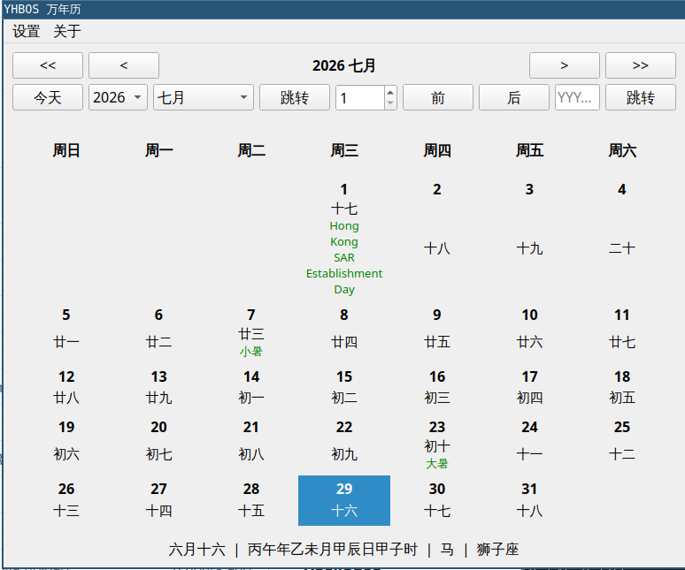This screenshot has height=570, width=685.
Task: Select date 21 with lunar 初八
Action: point(251,445)
